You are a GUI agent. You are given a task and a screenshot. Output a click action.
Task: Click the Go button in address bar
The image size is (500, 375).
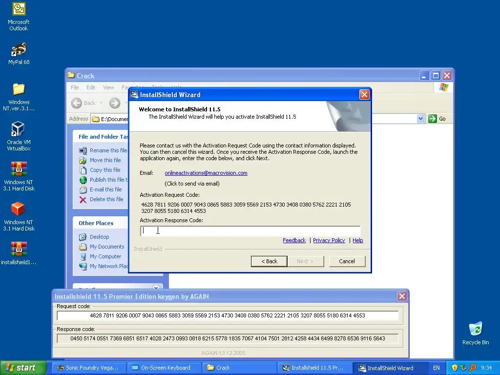pyautogui.click(x=437, y=119)
